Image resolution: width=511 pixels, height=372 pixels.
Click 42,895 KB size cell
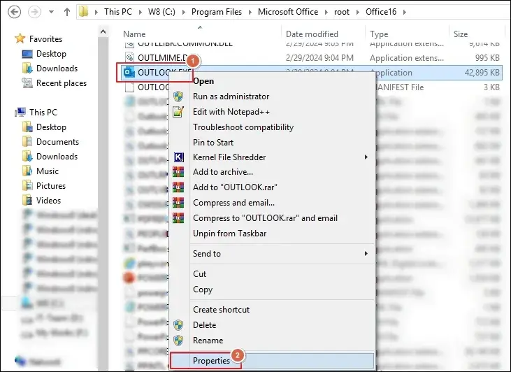[482, 73]
